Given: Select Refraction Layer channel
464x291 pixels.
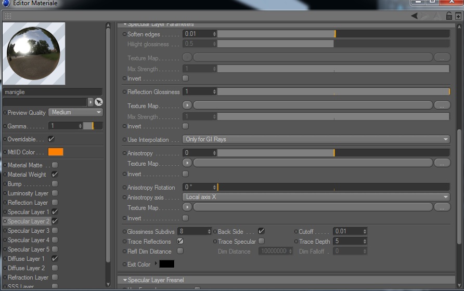Looking at the screenshot, I should (x=28, y=277).
